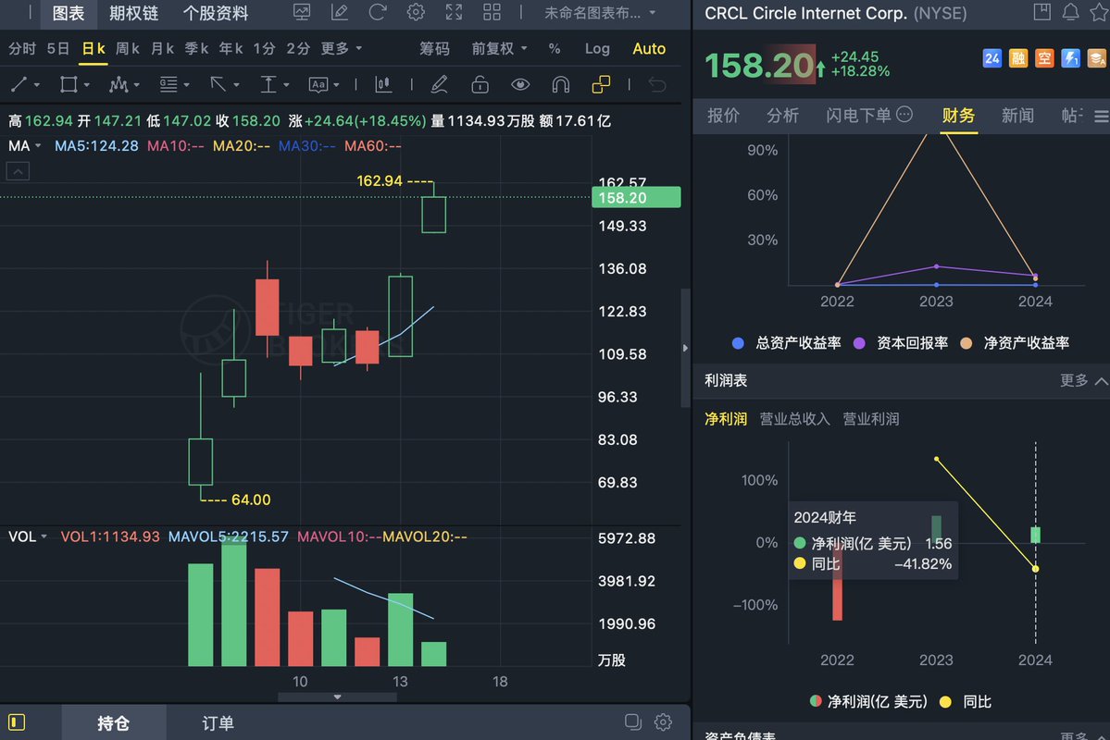Enter fullscreen chart mode
Screen dimensions: 1110x740
(454, 12)
